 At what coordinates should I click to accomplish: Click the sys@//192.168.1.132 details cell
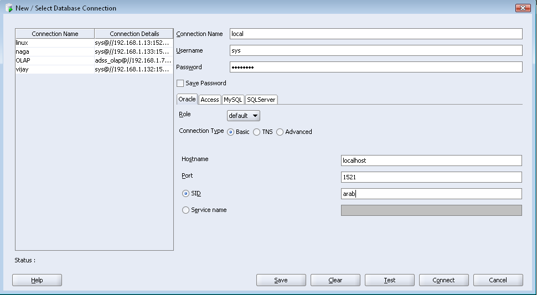[x=133, y=69]
